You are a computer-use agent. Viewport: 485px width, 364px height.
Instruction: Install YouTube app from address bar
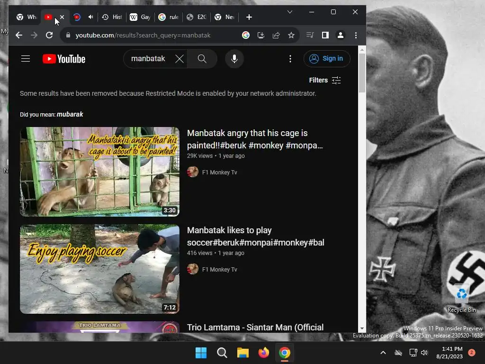click(261, 35)
